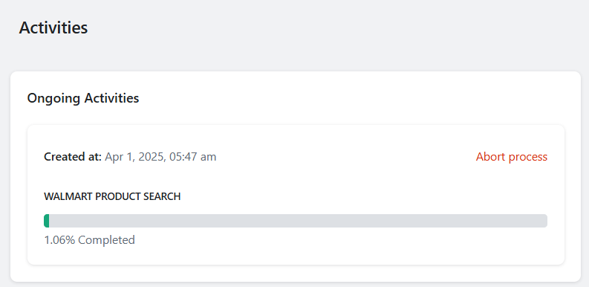Click the Ongoing Activities section heading
This screenshot has height=287, width=589.
[x=83, y=98]
